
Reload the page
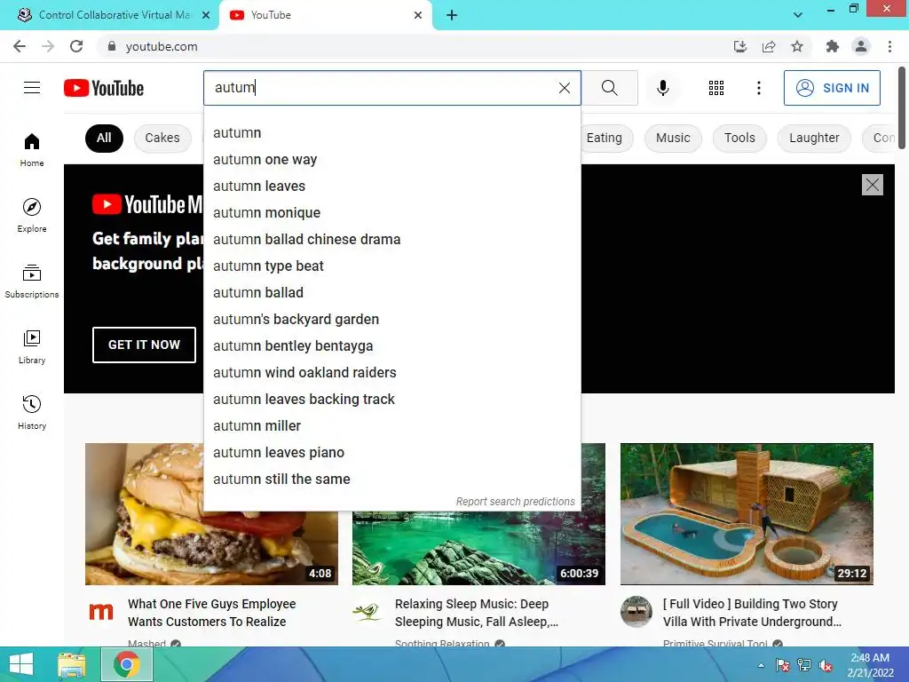pos(76,46)
